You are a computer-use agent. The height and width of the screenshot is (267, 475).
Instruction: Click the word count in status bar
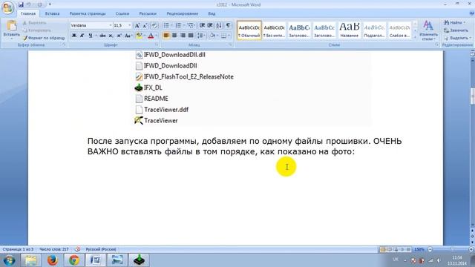[54, 249]
